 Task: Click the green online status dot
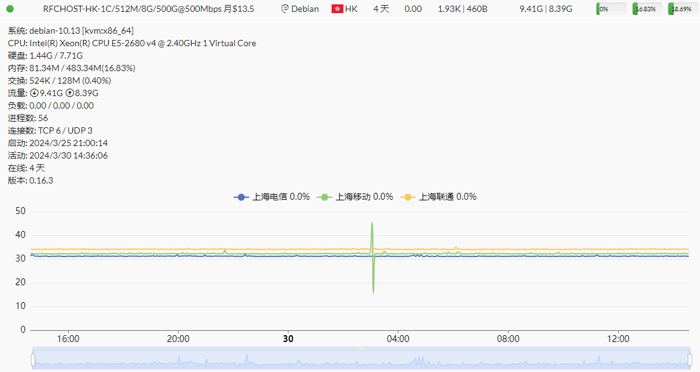coord(10,9)
